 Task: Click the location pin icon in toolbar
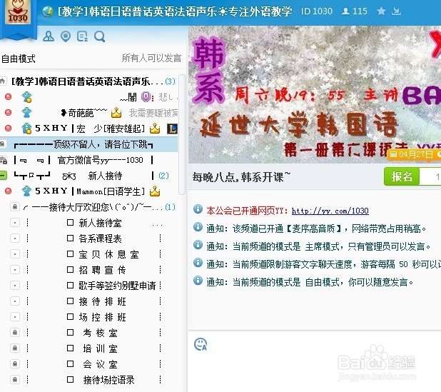click(x=66, y=36)
